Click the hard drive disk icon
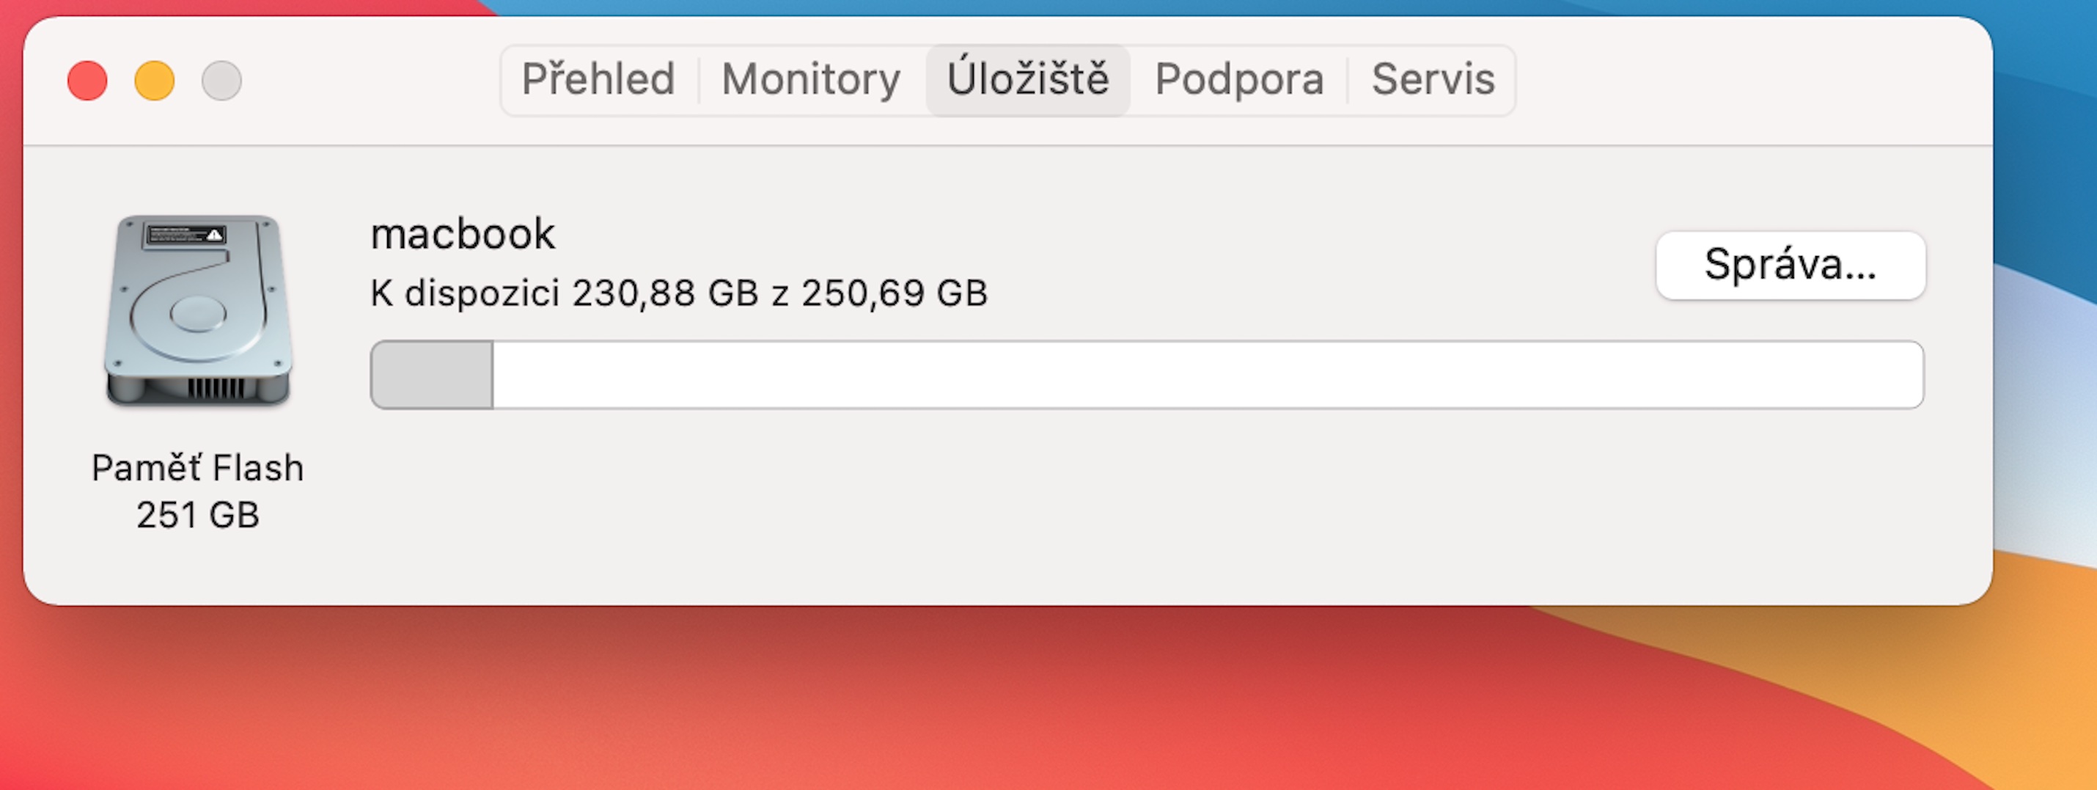Screen dimensions: 2097x790 (198, 310)
